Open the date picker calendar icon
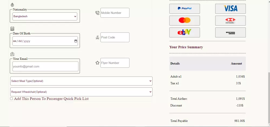The image size is (270, 127). point(76,41)
